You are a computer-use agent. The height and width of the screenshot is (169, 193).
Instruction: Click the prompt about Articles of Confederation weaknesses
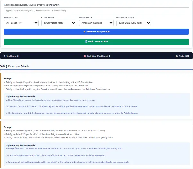(x=57, y=89)
